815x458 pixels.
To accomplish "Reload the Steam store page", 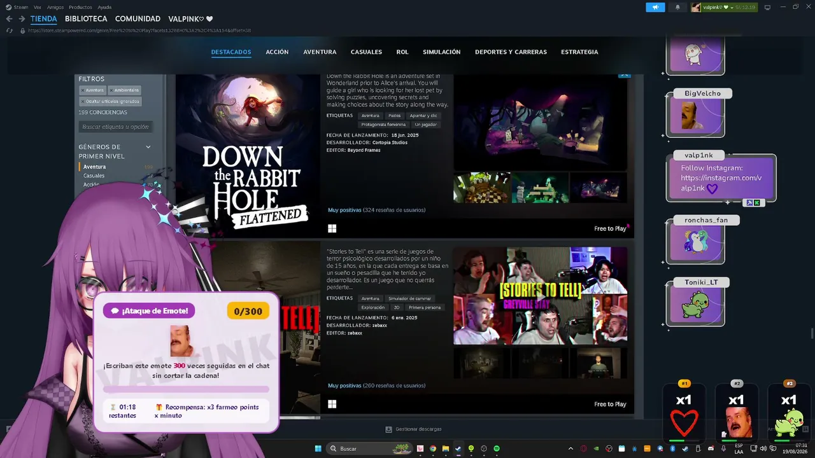I will pyautogui.click(x=9, y=31).
